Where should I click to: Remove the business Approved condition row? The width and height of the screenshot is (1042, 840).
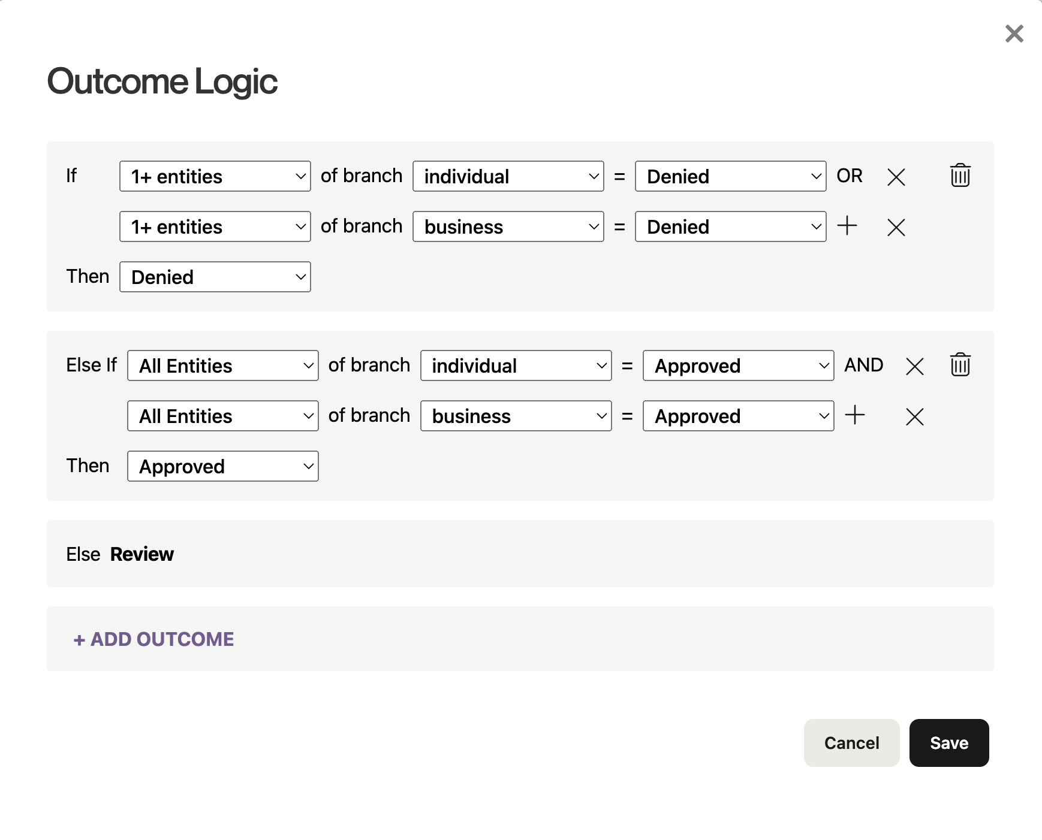pos(914,416)
